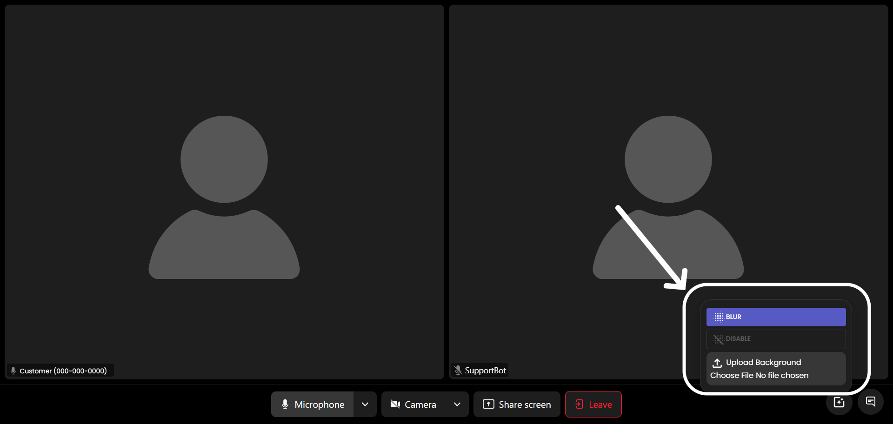The image size is (893, 424).
Task: Enable the BLUR background effect
Action: coord(776,317)
